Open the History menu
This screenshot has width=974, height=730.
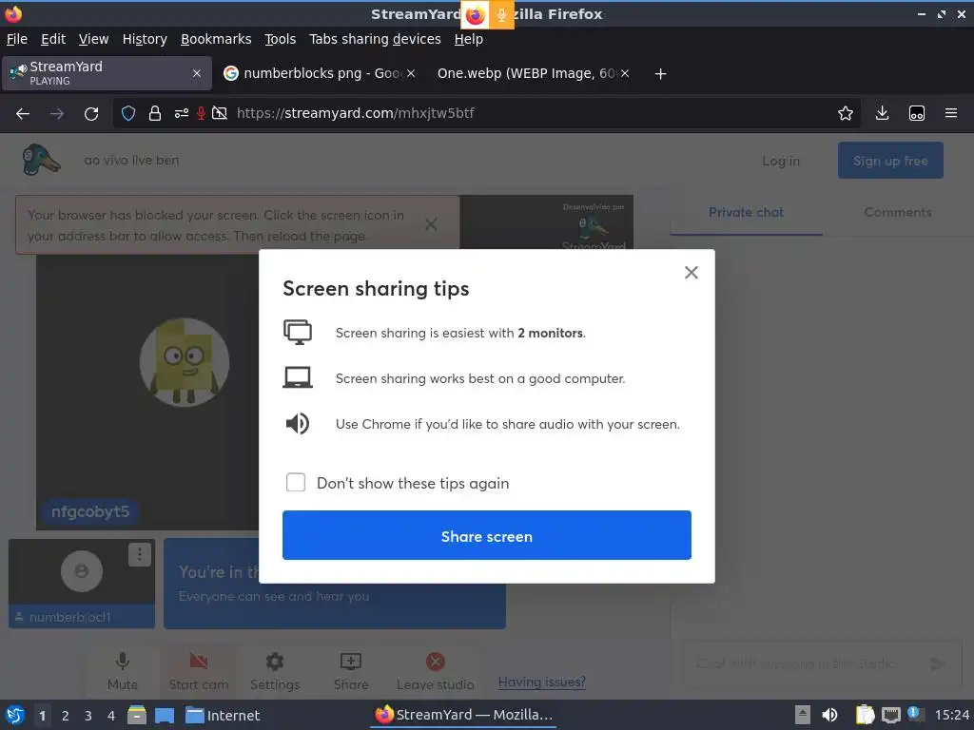click(145, 39)
